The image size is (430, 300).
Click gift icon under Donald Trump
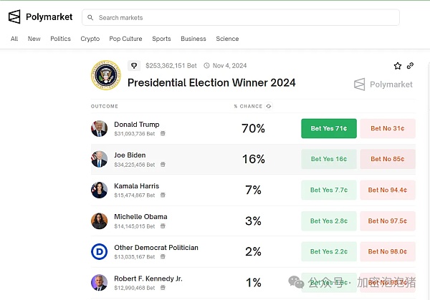163,133
